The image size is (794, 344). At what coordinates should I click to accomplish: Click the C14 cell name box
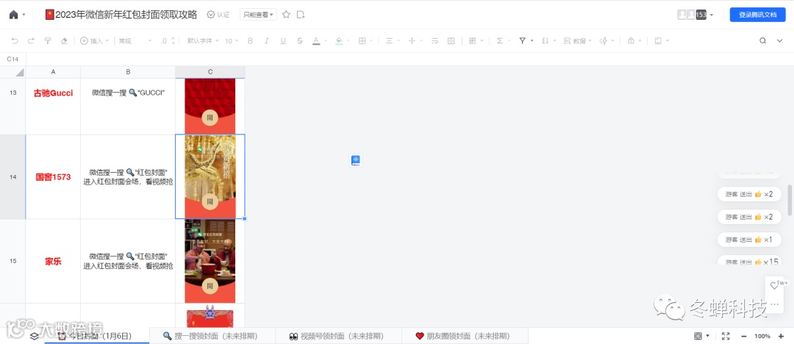[12, 60]
